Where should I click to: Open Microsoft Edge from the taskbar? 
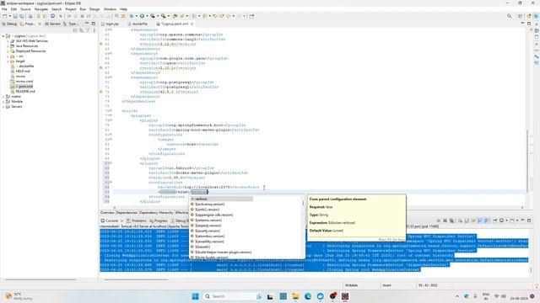pyautogui.click(x=308, y=296)
